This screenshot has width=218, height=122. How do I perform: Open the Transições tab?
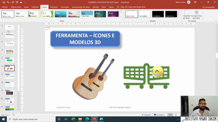(54, 7)
